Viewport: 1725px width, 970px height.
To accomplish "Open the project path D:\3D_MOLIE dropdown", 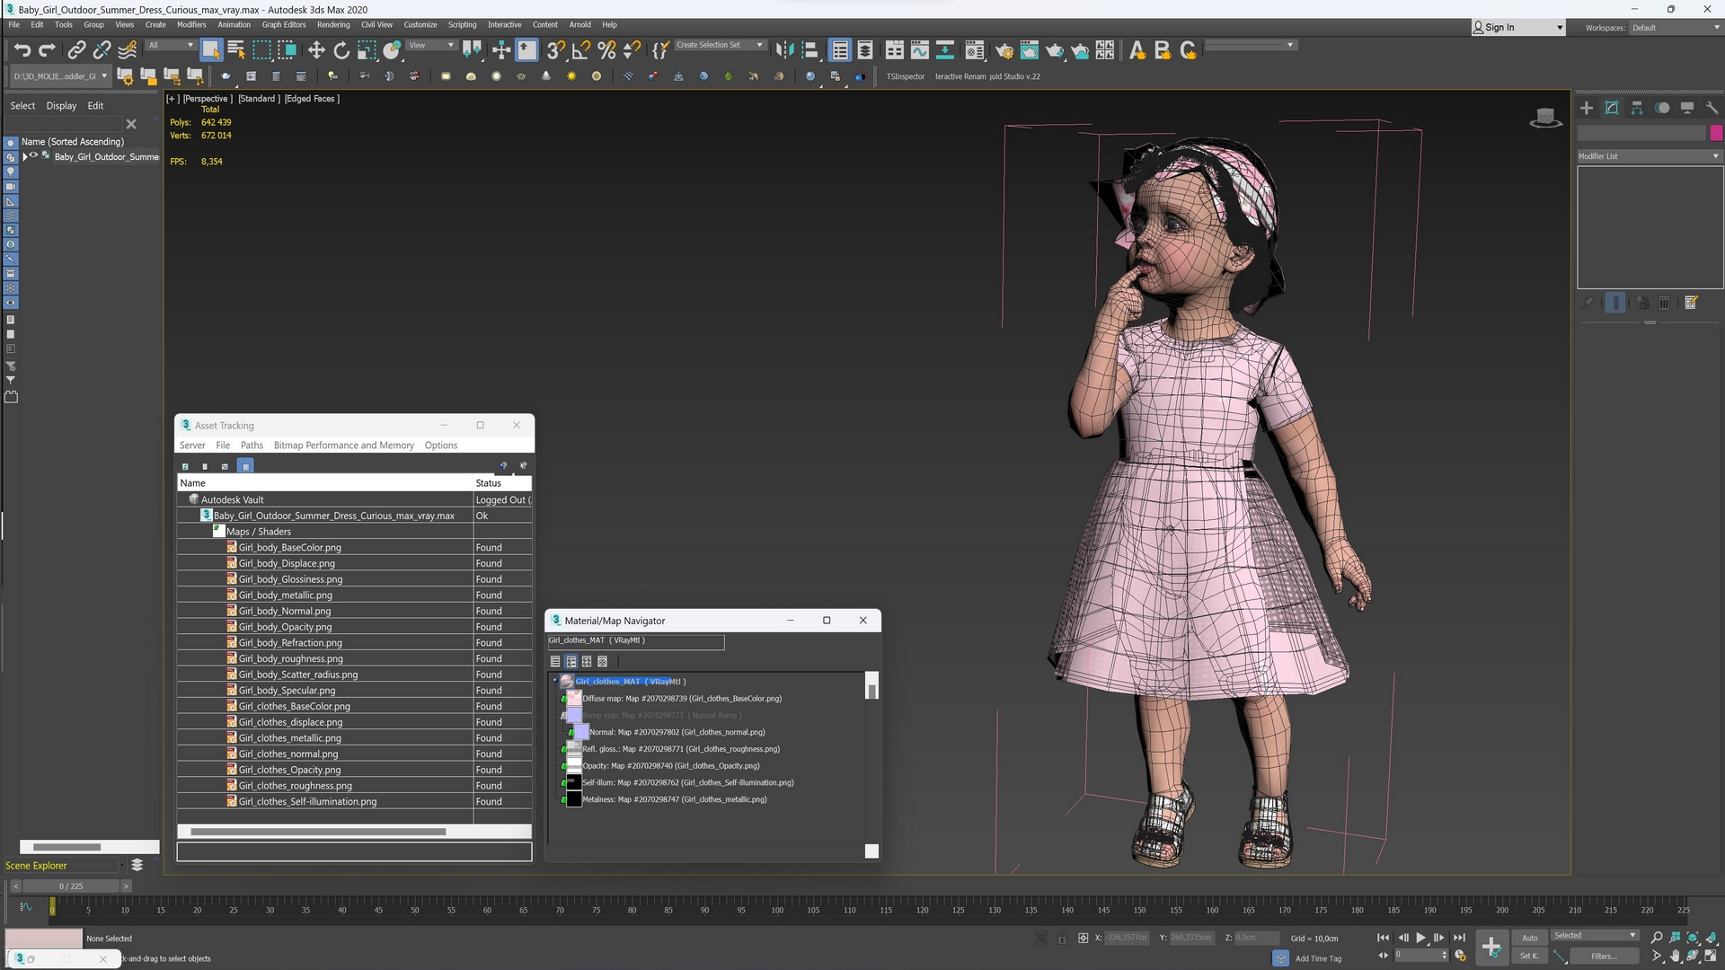I will [x=61, y=76].
